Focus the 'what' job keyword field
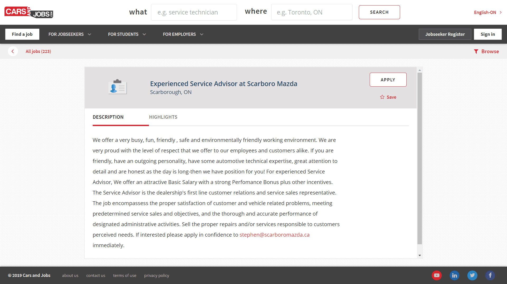The width and height of the screenshot is (507, 284). pos(194,12)
